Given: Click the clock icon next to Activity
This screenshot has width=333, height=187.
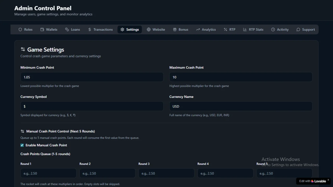Looking at the screenshot, I should pyautogui.click(x=273, y=30).
